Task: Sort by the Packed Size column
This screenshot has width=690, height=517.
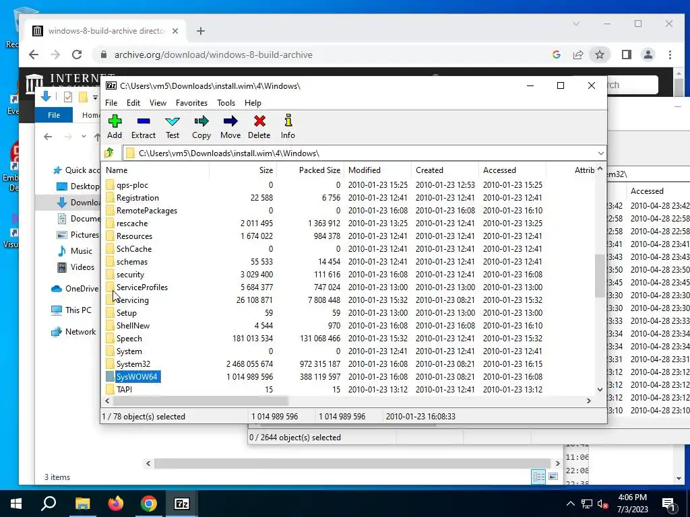Action: pyautogui.click(x=310, y=170)
